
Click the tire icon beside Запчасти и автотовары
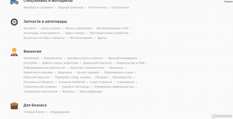pos(14,22)
